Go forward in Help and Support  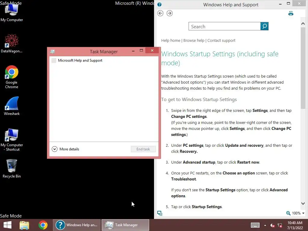170,13
